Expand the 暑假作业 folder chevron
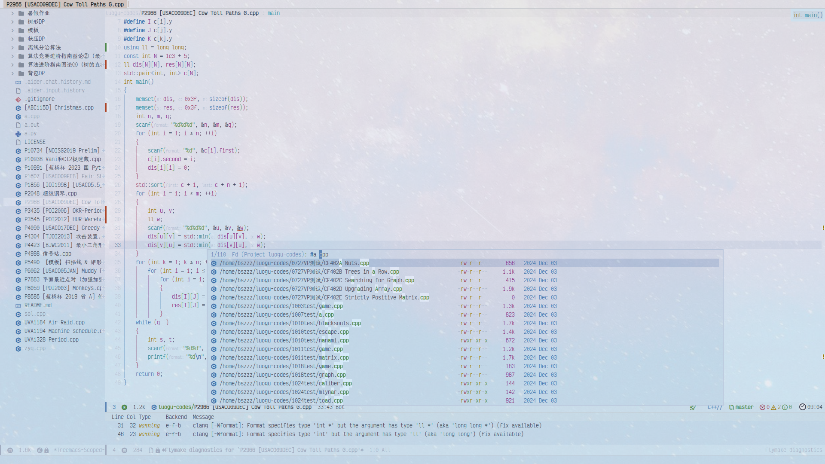Screen dimensions: 825x464 [x=12, y=13]
